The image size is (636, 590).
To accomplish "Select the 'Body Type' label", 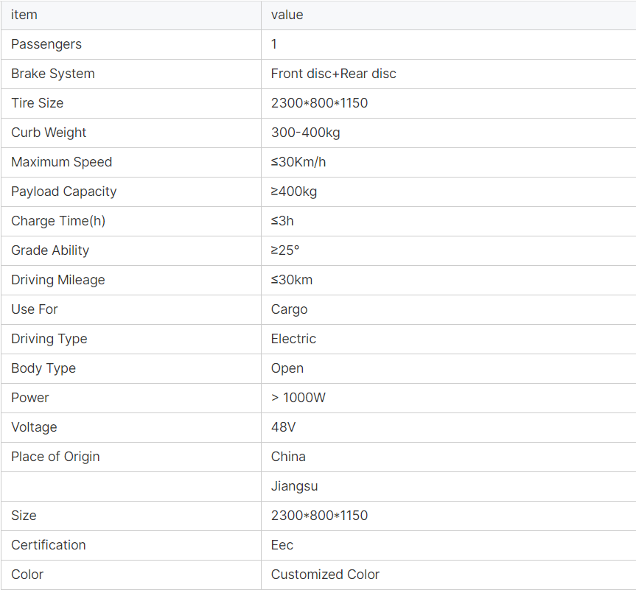I will (x=43, y=368).
